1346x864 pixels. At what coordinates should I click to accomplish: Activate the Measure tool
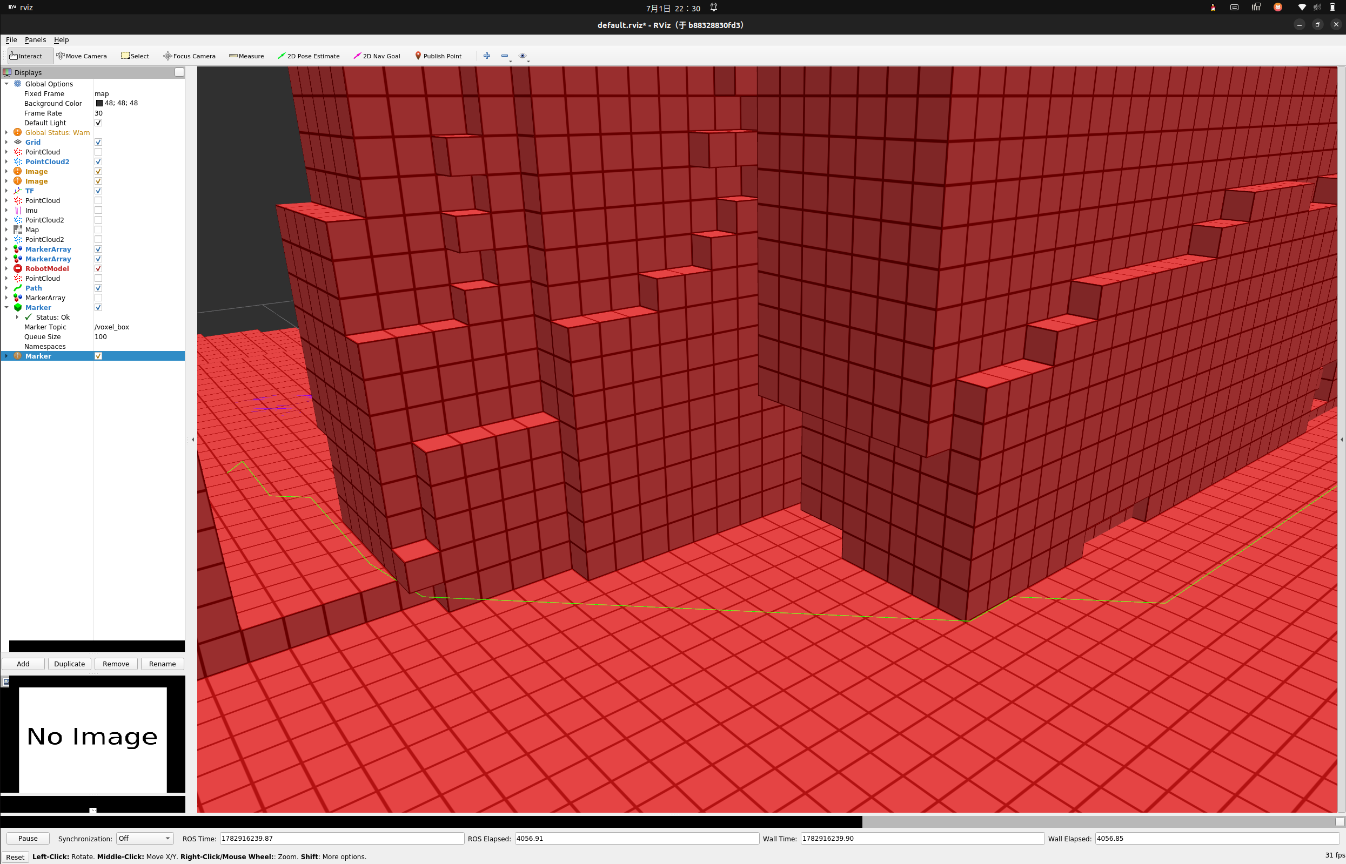click(x=247, y=56)
